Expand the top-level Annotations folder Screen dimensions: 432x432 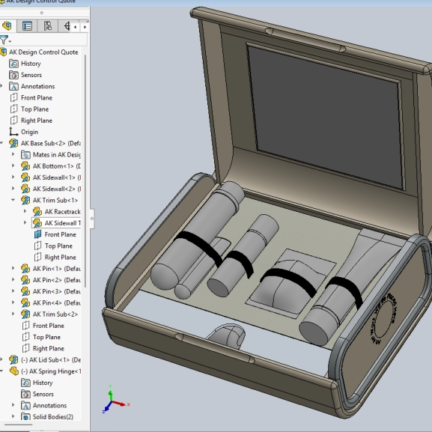pos(1,86)
